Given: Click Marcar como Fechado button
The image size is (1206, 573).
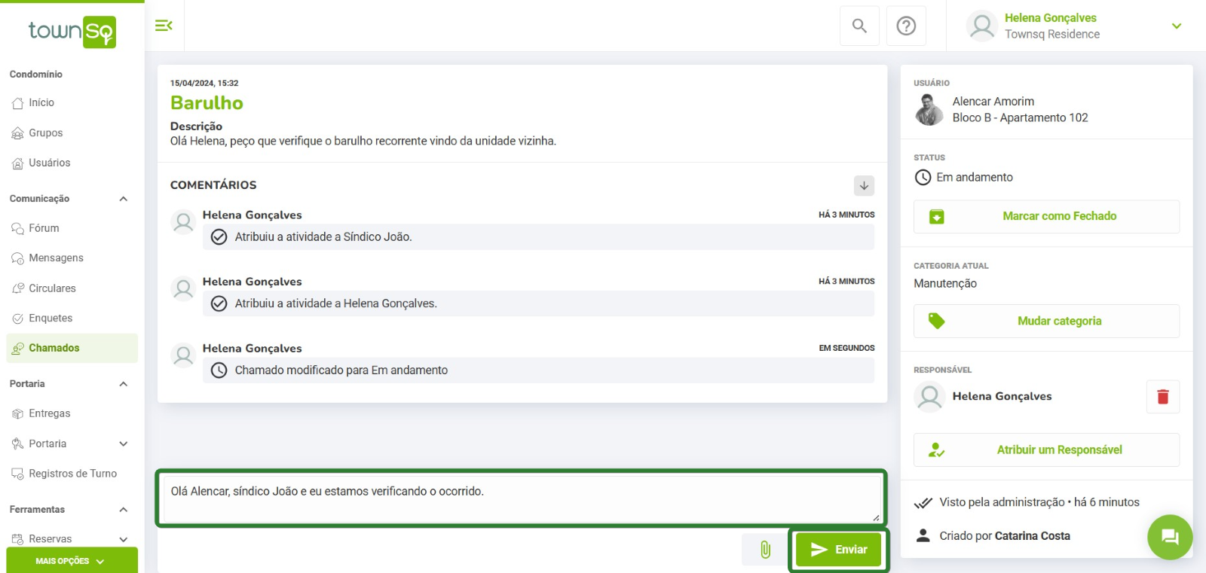Looking at the screenshot, I should pyautogui.click(x=1046, y=216).
